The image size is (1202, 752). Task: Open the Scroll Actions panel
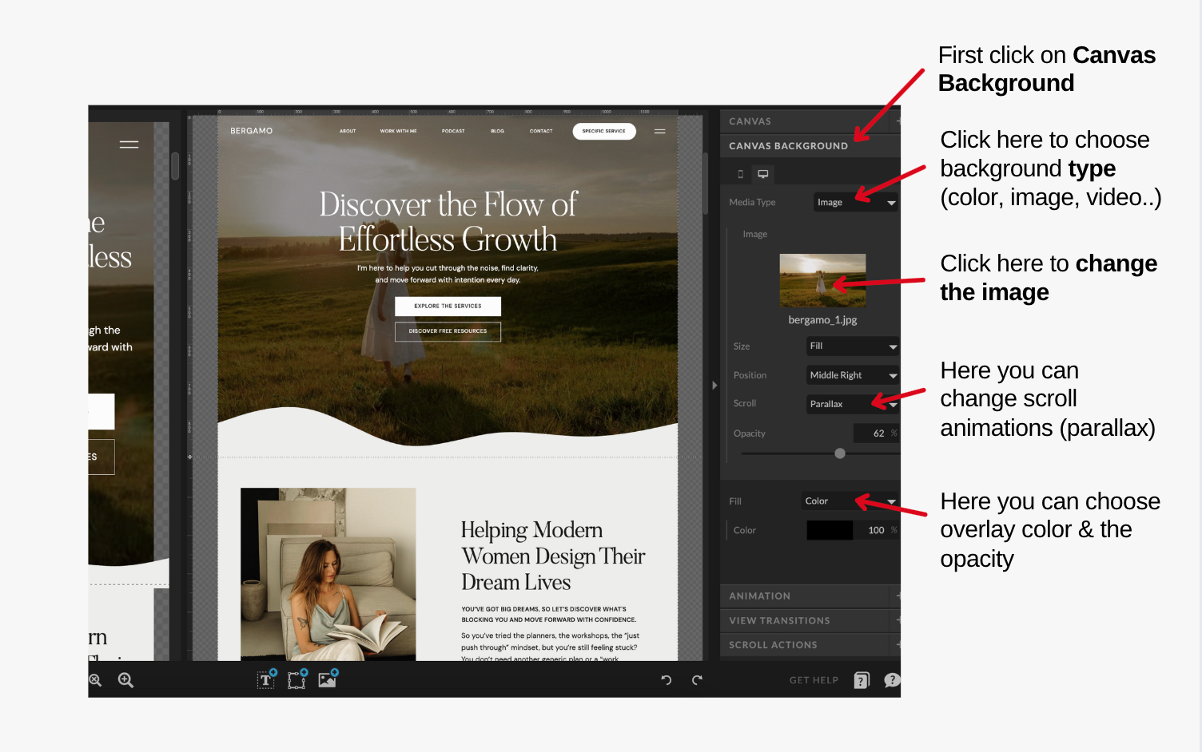pyautogui.click(x=810, y=644)
